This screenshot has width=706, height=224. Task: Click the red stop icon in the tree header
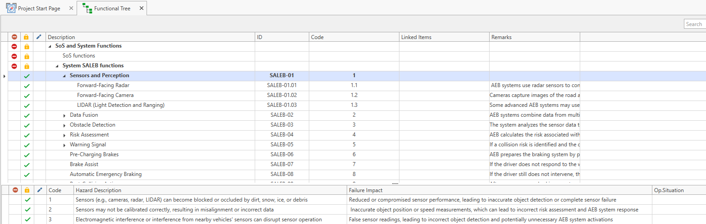point(14,37)
